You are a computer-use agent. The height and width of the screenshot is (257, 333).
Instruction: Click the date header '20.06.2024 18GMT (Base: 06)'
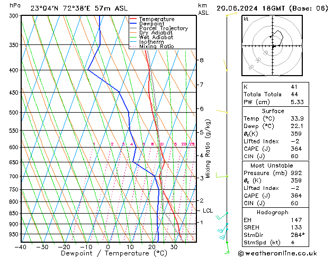tap(272, 8)
